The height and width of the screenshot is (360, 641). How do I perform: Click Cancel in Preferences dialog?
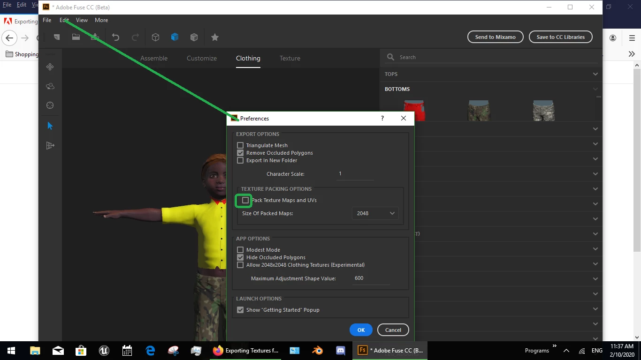(x=393, y=330)
